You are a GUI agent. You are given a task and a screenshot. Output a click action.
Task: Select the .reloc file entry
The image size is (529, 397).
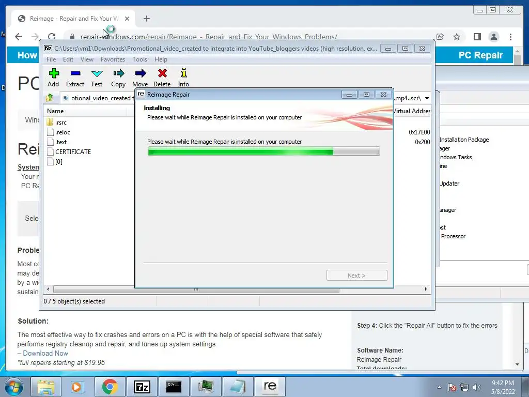point(58,132)
